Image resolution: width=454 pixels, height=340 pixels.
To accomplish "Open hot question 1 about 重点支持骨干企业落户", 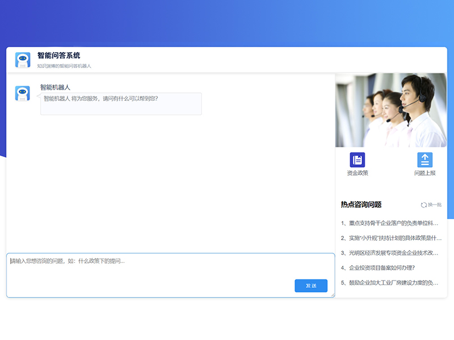I will pos(389,223).
